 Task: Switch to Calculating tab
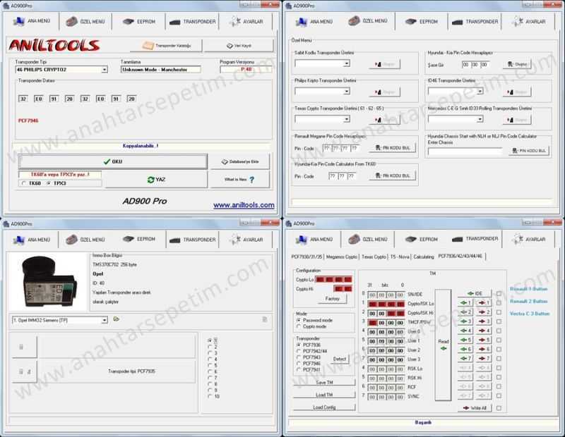[423, 257]
